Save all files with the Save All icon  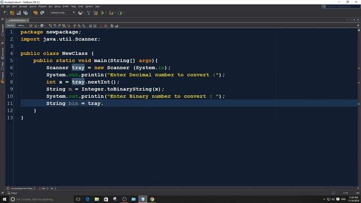pos(25,13)
